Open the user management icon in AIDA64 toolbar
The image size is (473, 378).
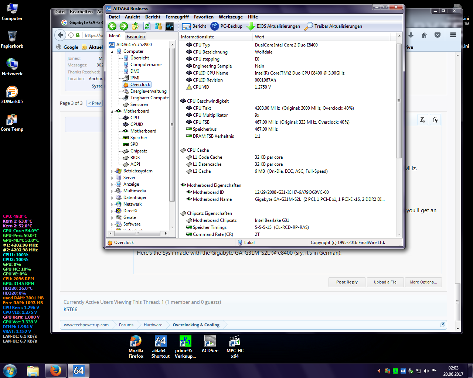click(x=158, y=26)
